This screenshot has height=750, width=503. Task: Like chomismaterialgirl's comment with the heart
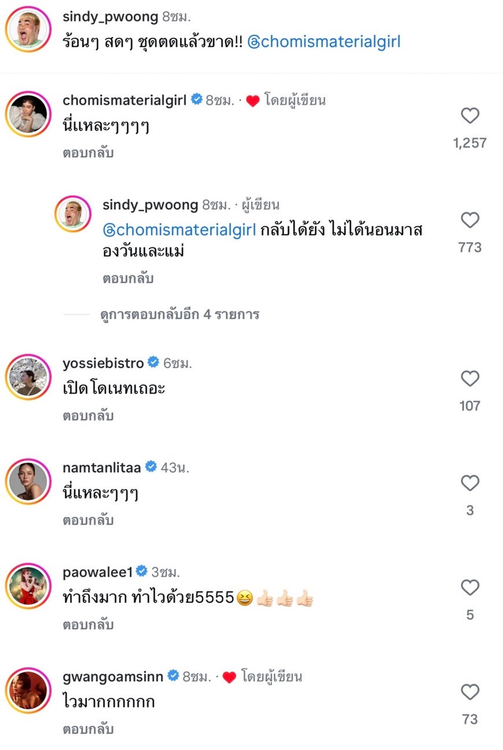click(470, 116)
